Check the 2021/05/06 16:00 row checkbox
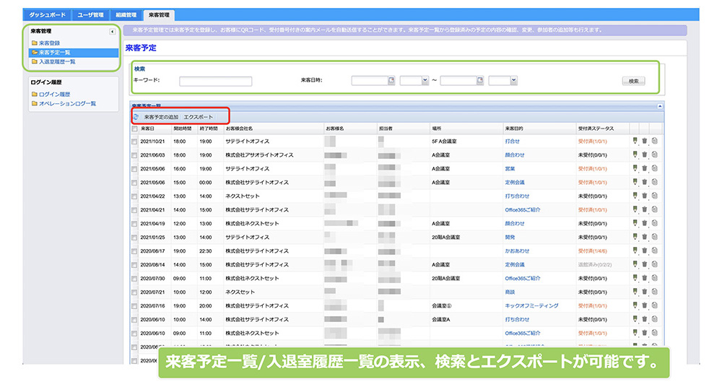The height and width of the screenshot is (392, 722). tap(134, 169)
